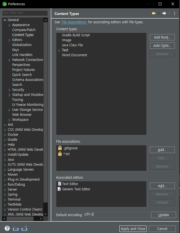Click the tree's vertical scrollbar thumb

46,112
